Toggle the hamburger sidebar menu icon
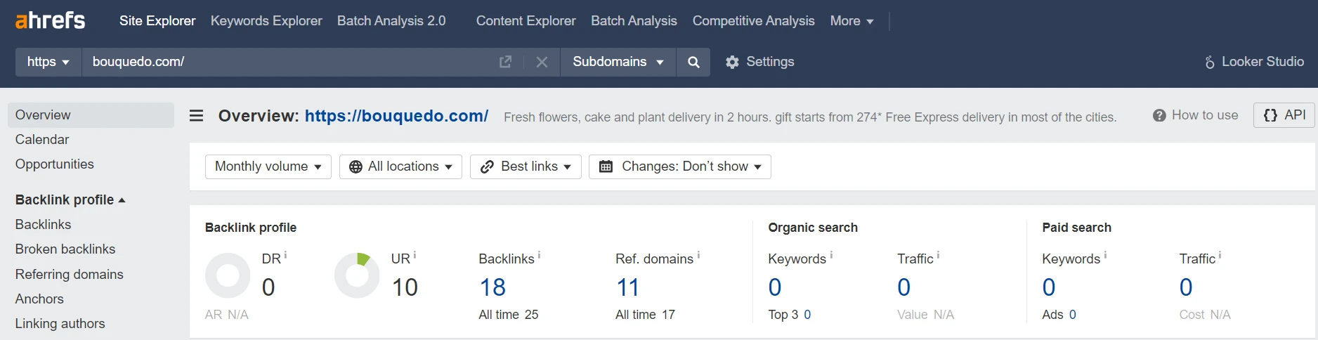This screenshot has width=1318, height=340. [197, 115]
